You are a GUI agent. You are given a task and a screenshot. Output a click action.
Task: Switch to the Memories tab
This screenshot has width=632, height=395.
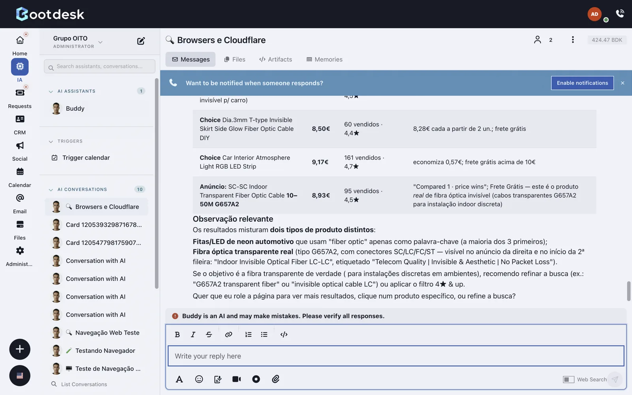324,59
